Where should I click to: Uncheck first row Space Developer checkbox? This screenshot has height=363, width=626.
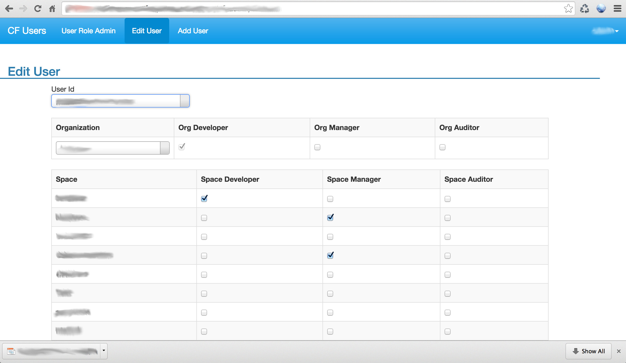pos(204,199)
